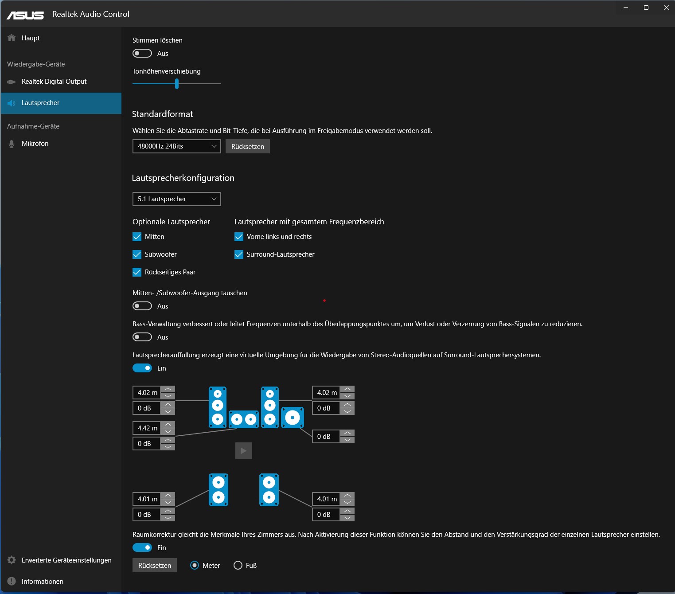Open Erweiterte Geräteeinstellungen

61,560
